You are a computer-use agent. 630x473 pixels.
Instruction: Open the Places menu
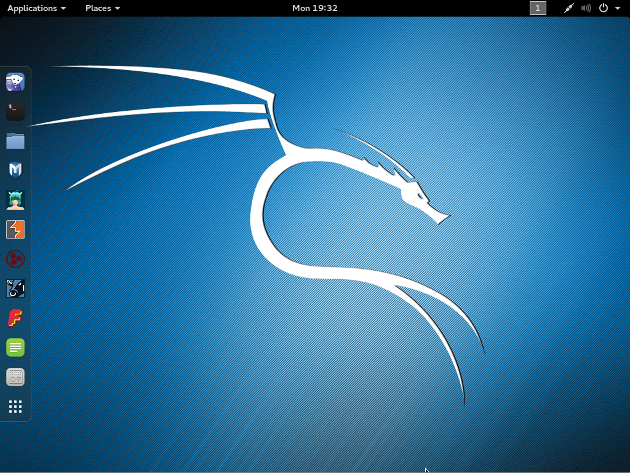coord(103,8)
